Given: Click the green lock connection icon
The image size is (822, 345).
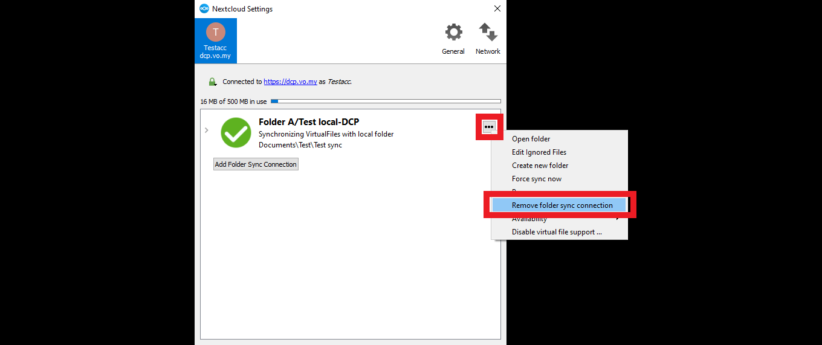Looking at the screenshot, I should click(x=212, y=82).
